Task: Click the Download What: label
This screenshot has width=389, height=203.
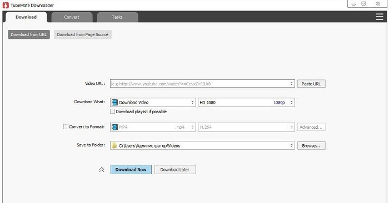Action: (89, 101)
